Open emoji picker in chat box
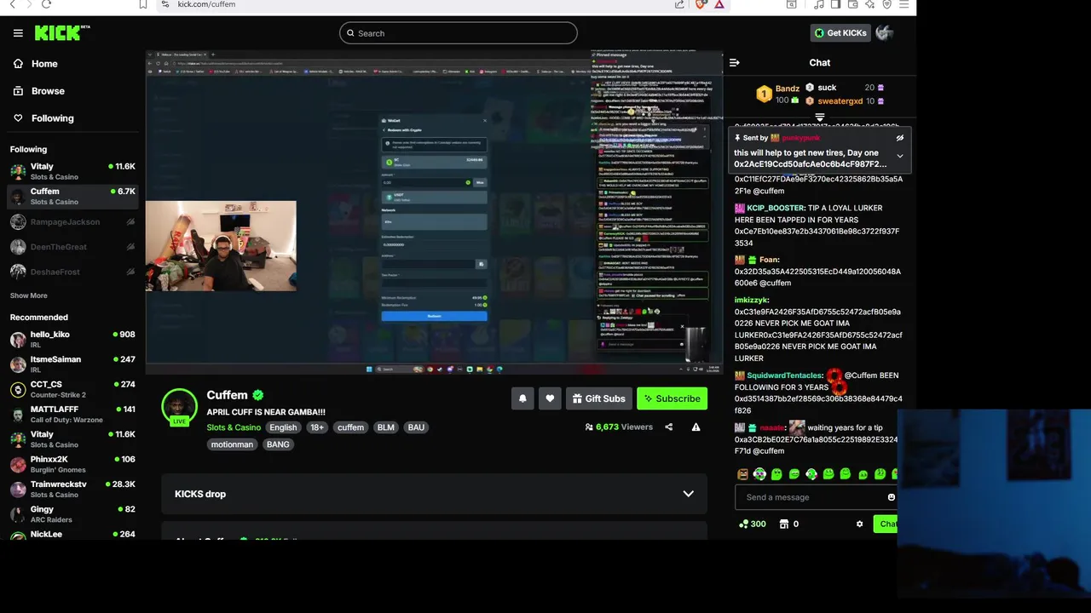 coord(892,497)
